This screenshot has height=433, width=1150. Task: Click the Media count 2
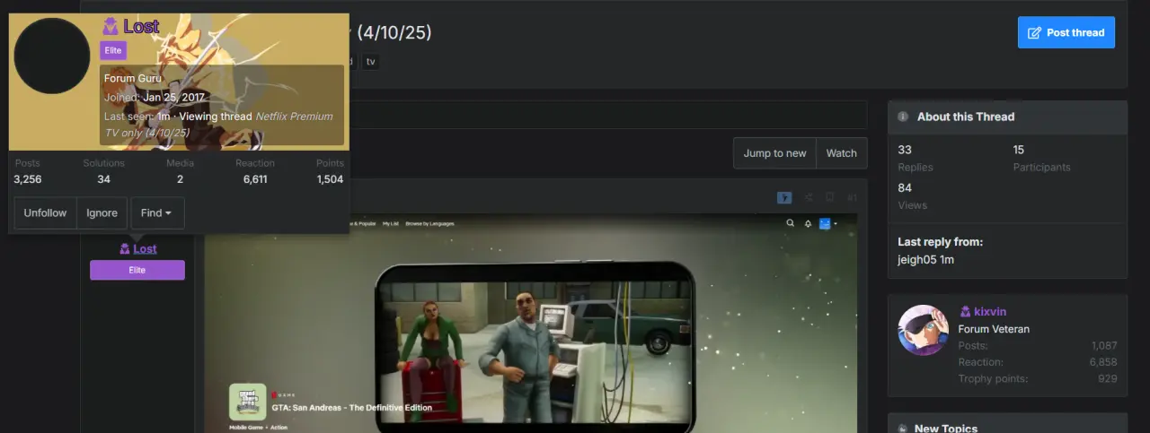pyautogui.click(x=180, y=179)
